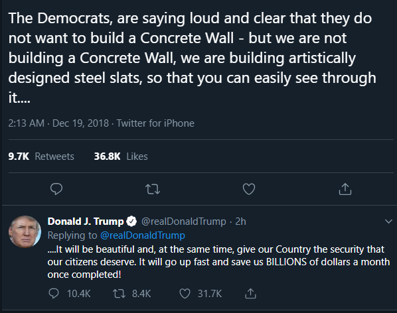The height and width of the screenshot is (313, 397).
Task: Like the reply tweet with 31.7K likes
Action: click(x=185, y=294)
